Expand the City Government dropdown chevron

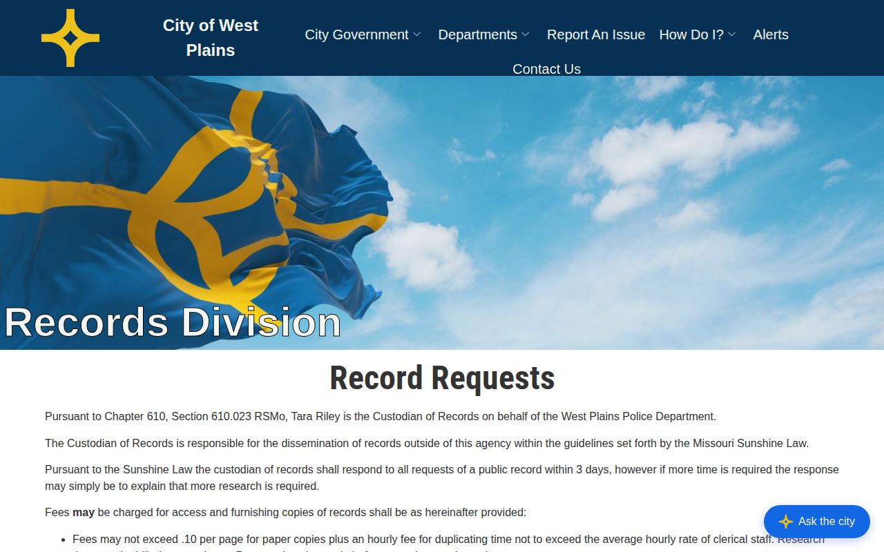pos(417,34)
